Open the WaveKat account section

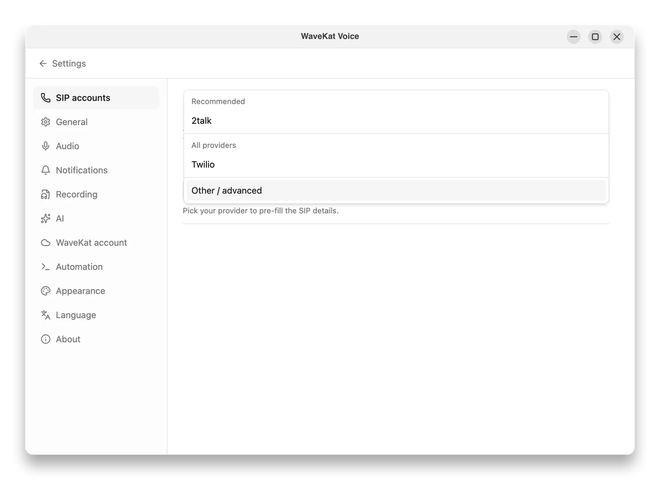[96, 243]
